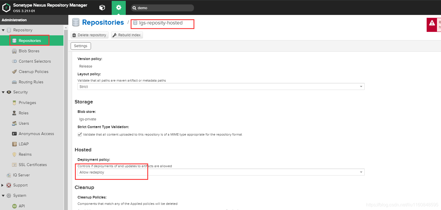The width and height of the screenshot is (441, 210).
Task: Expand the Support tree section
Action: pyautogui.click(x=3, y=185)
